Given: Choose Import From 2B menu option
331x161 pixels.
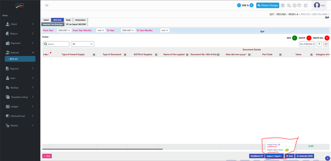Looking at the screenshot, I should click(x=273, y=145).
